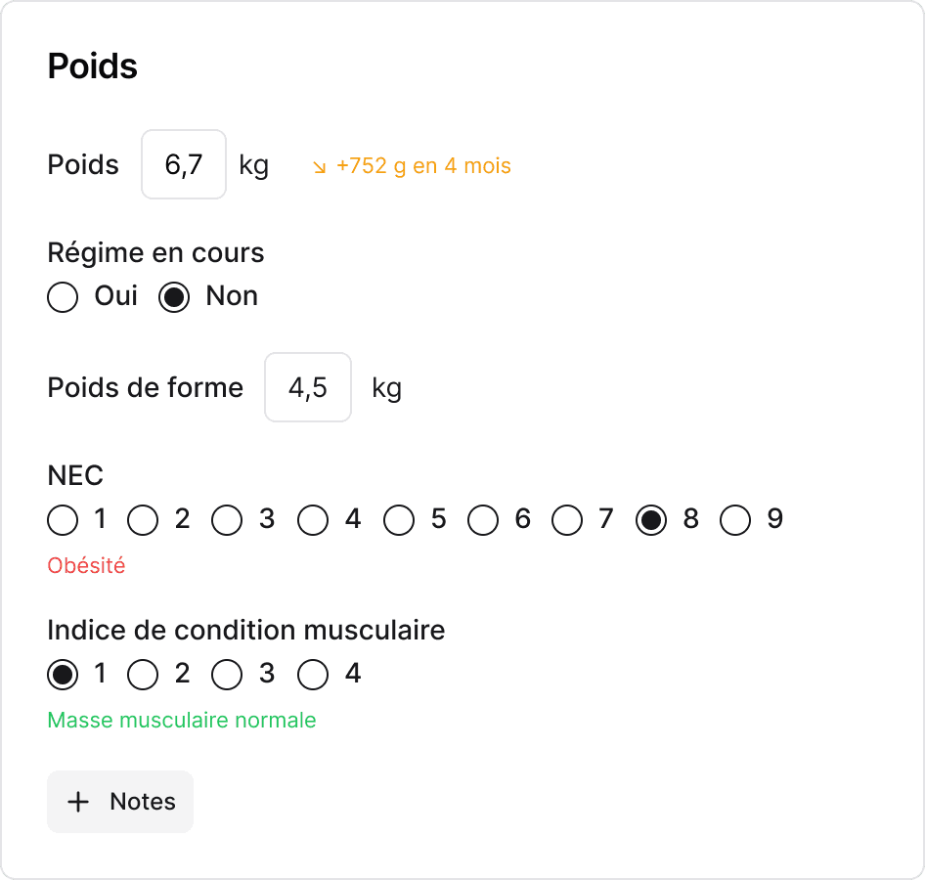Pick muscle condition index 4
This screenshot has height=880, width=925.
[313, 674]
